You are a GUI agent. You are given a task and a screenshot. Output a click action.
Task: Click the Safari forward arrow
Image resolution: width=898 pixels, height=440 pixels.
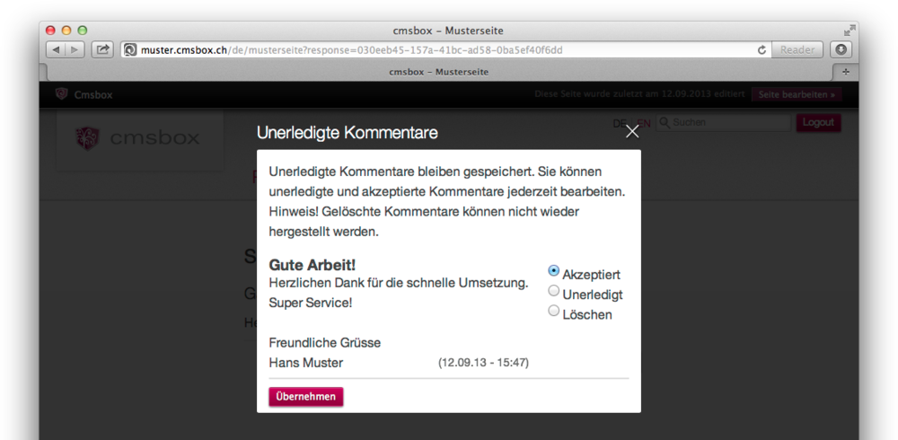(x=75, y=50)
